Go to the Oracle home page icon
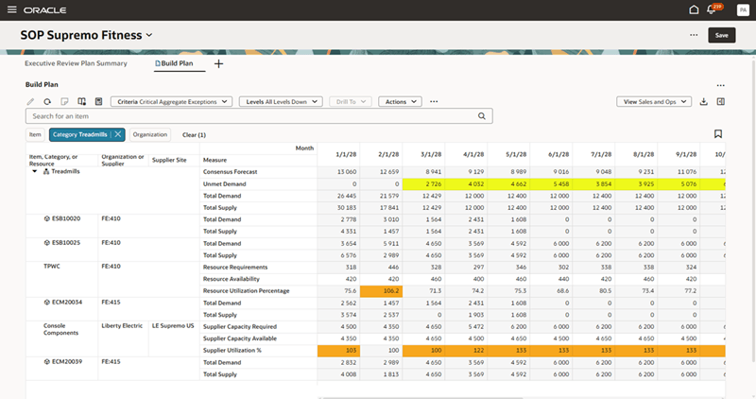756x399 pixels. 695,9
